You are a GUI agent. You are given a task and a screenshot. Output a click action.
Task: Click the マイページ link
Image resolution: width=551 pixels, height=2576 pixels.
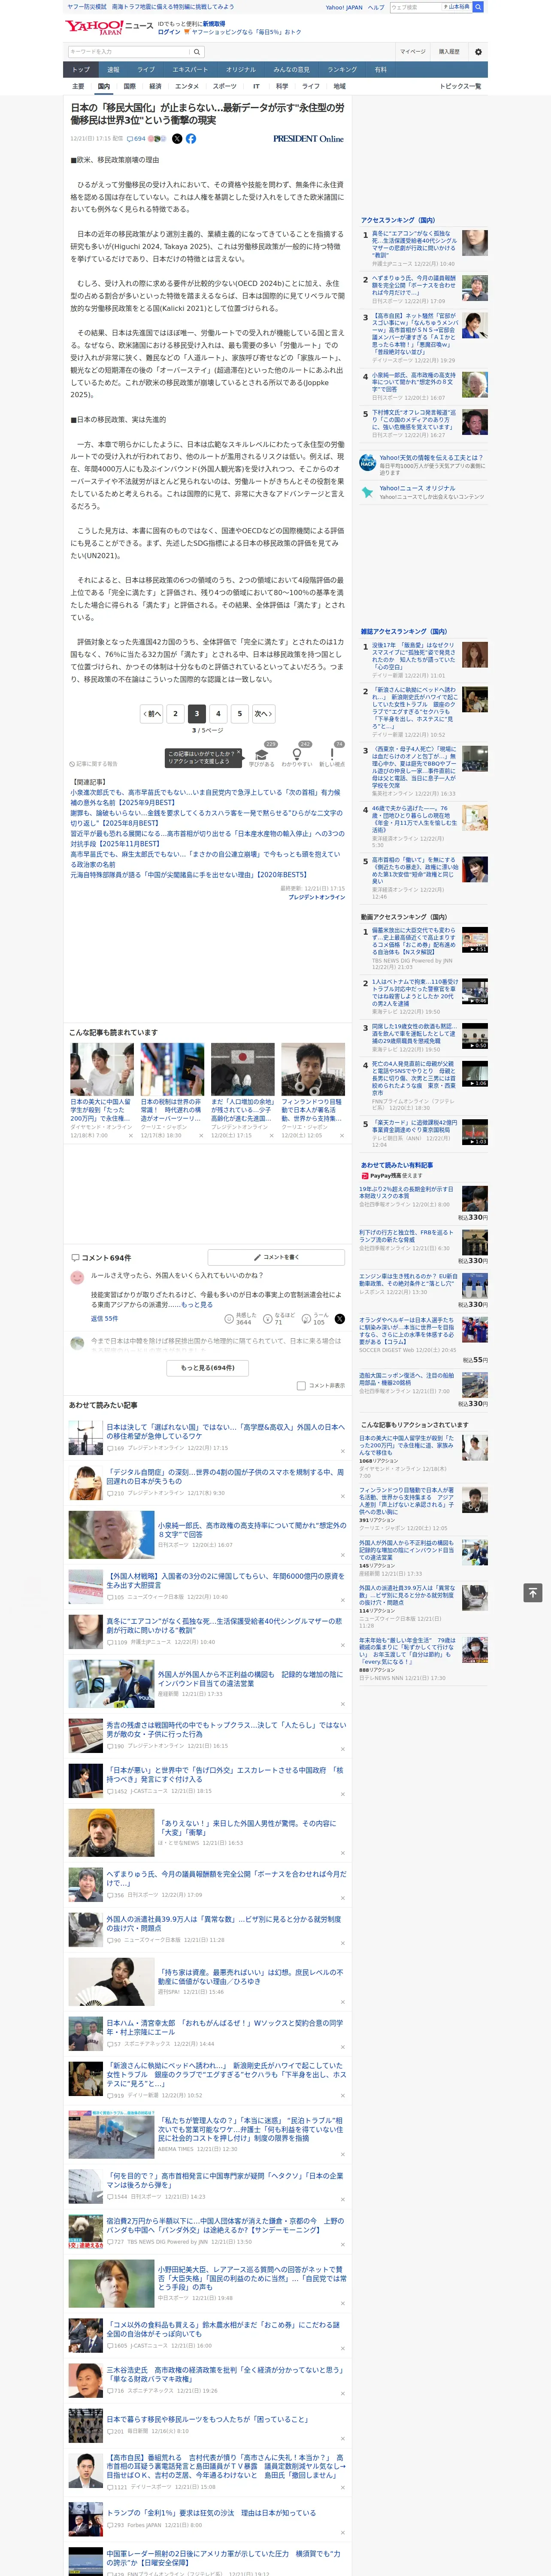[x=412, y=52]
